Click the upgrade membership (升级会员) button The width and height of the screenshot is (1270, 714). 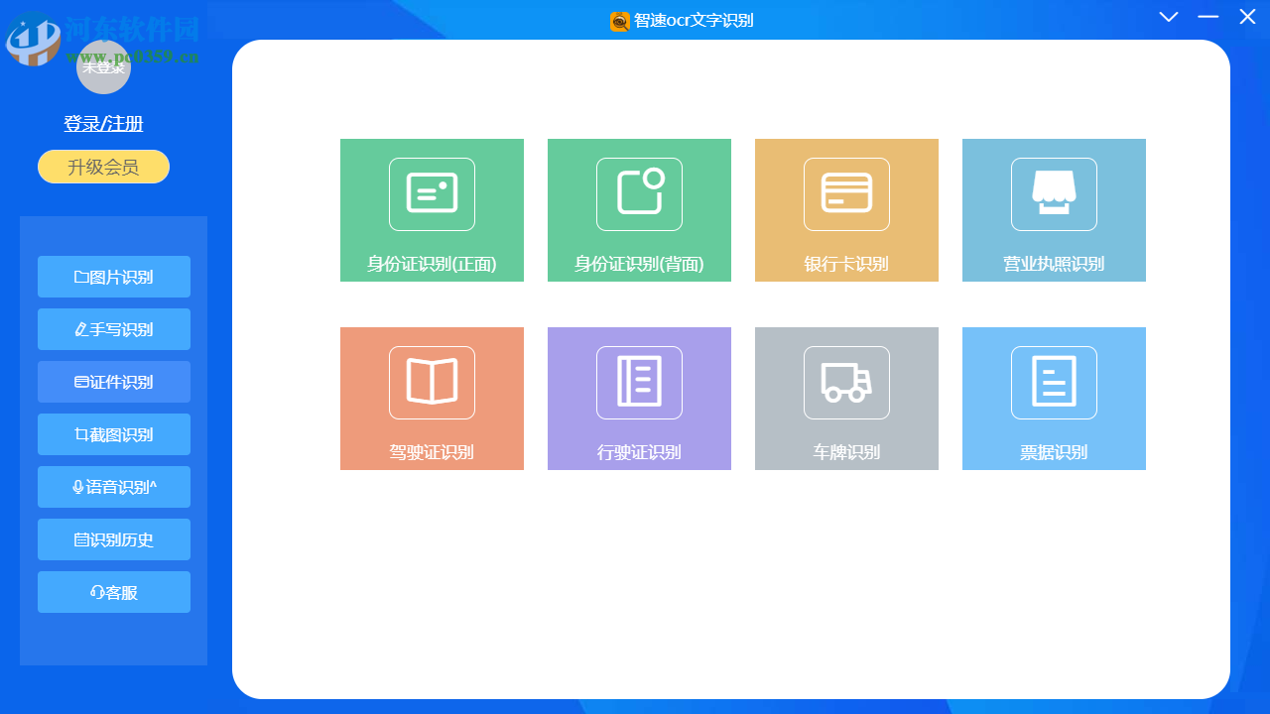[103, 167]
